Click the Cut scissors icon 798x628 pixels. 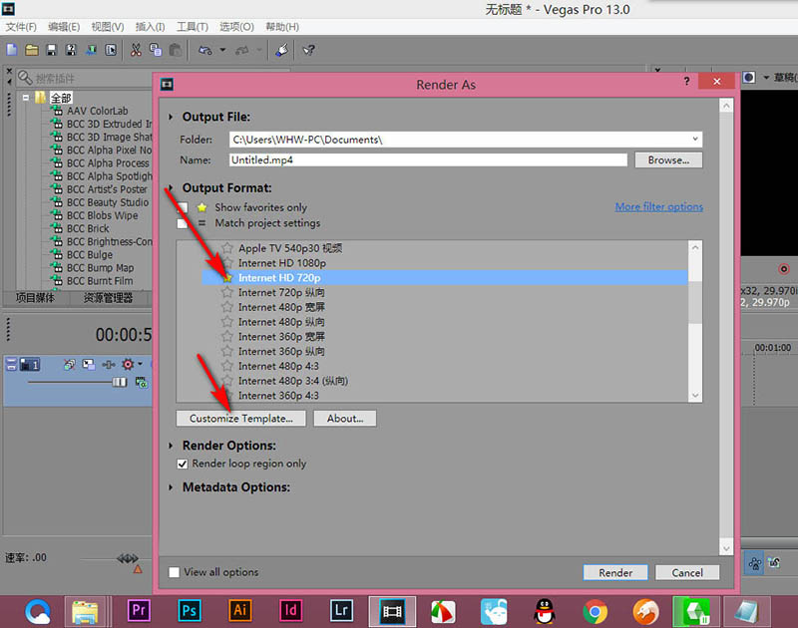pyautogui.click(x=136, y=50)
